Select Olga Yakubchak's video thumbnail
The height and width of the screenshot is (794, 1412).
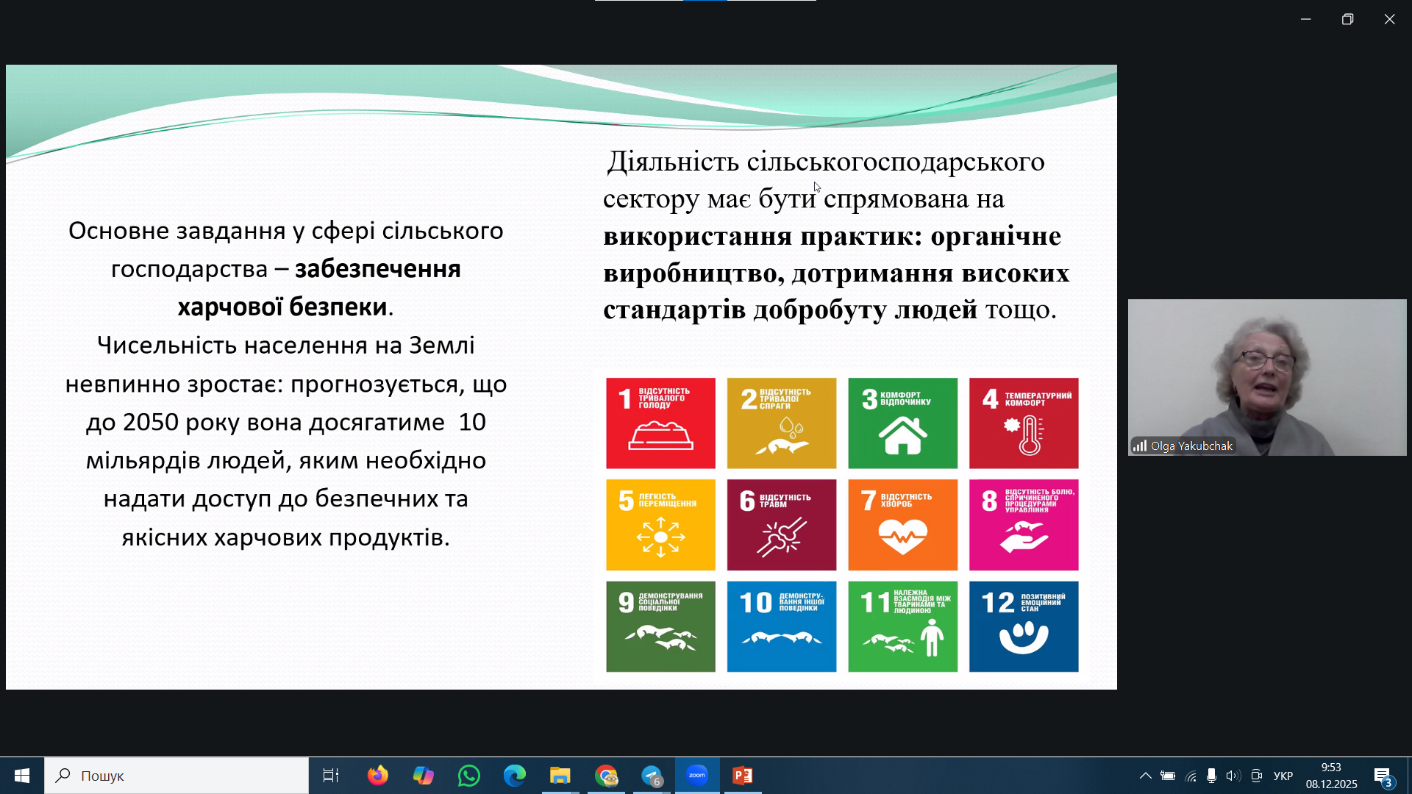pos(1266,377)
